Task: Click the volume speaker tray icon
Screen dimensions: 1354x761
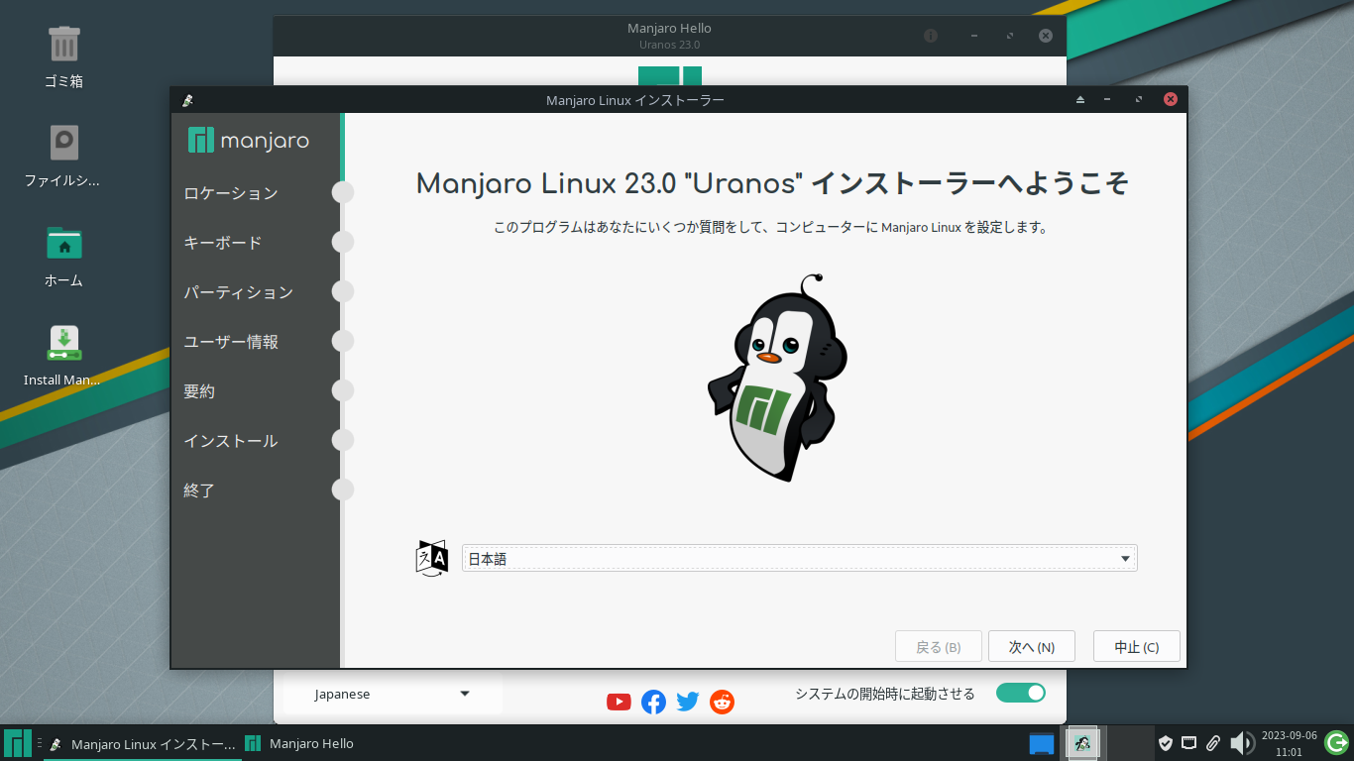Action: pyautogui.click(x=1241, y=743)
